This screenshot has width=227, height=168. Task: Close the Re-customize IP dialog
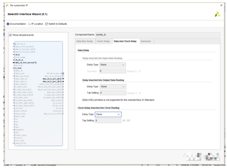pos(221,5)
